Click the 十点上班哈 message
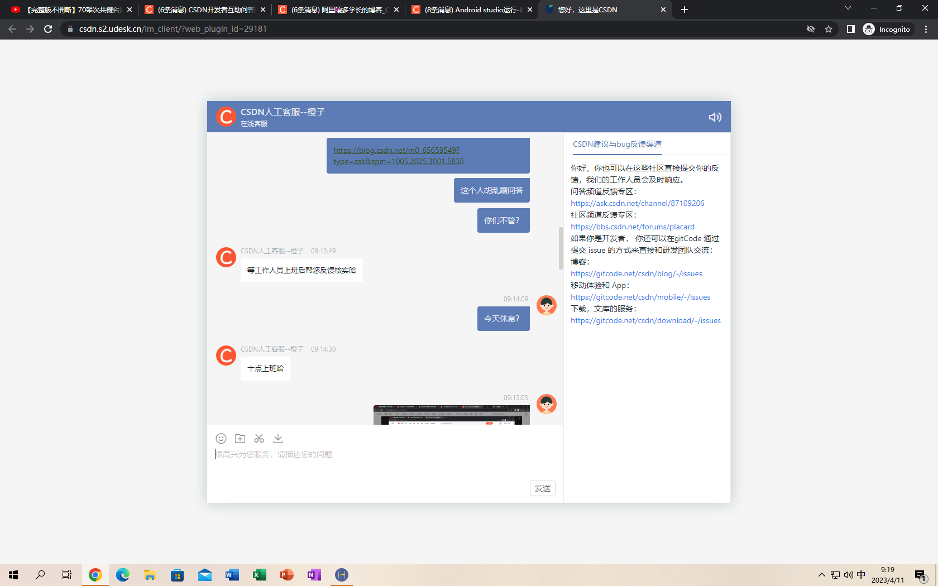This screenshot has width=938, height=586. tap(265, 368)
